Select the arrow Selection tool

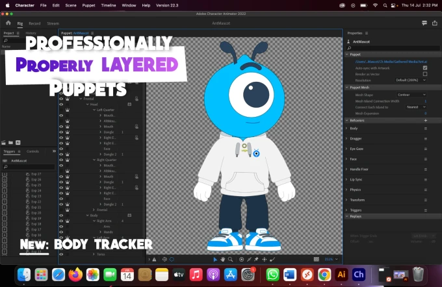(215, 259)
